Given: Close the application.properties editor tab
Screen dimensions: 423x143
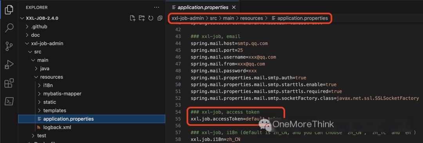Looking at the screenshot, I should [234, 7].
